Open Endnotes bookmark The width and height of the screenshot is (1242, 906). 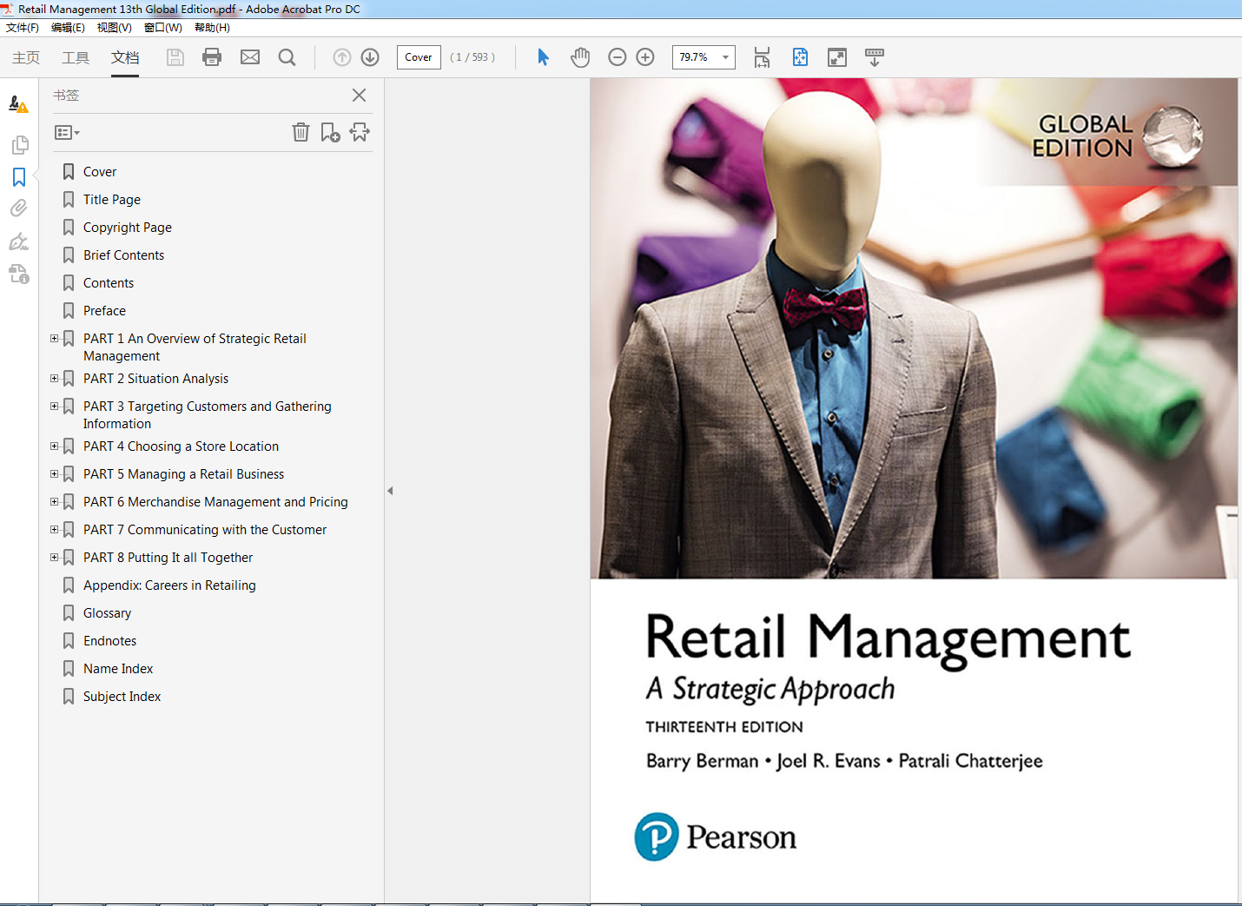point(109,641)
